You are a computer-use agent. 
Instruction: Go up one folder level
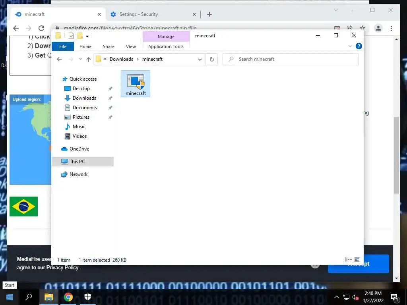[89, 60]
